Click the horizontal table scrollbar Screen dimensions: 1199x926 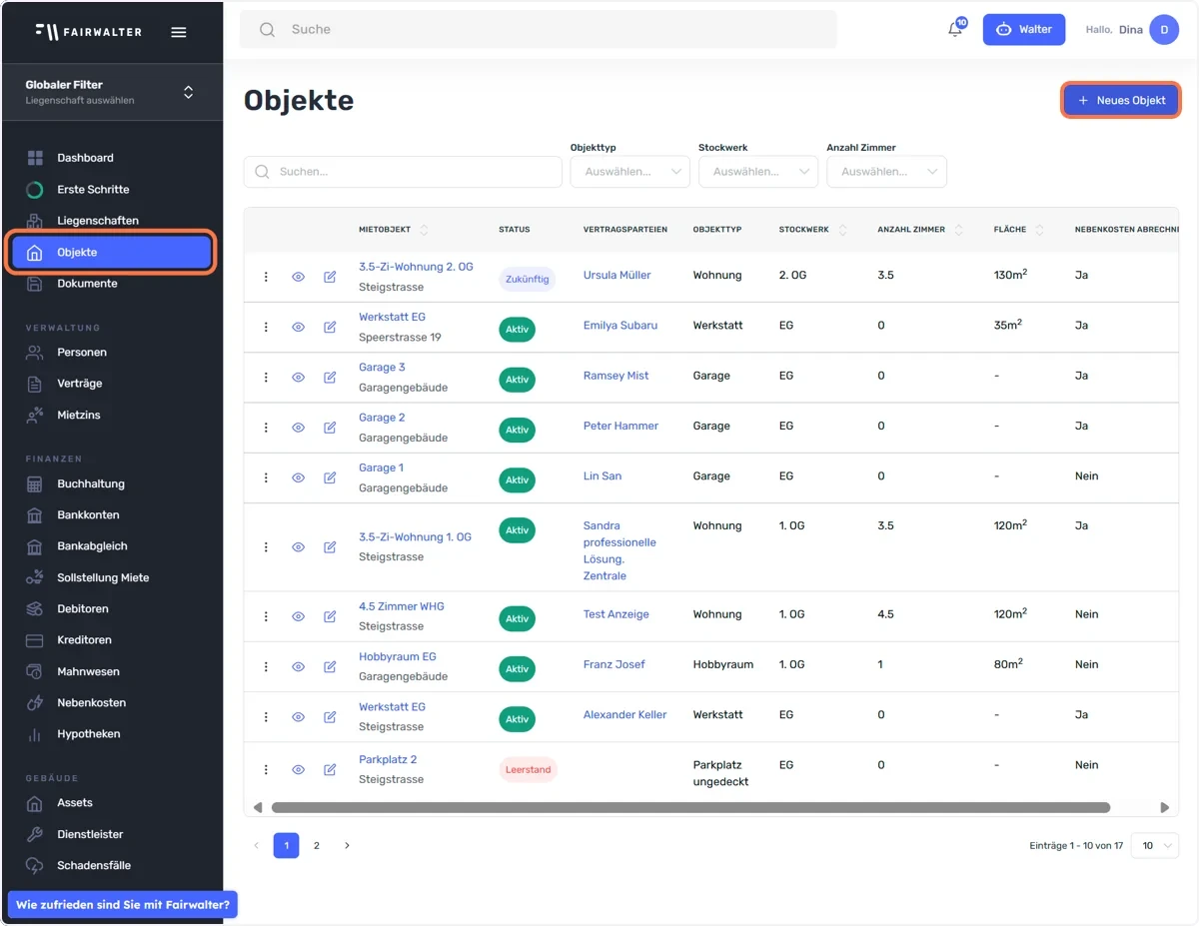click(690, 807)
